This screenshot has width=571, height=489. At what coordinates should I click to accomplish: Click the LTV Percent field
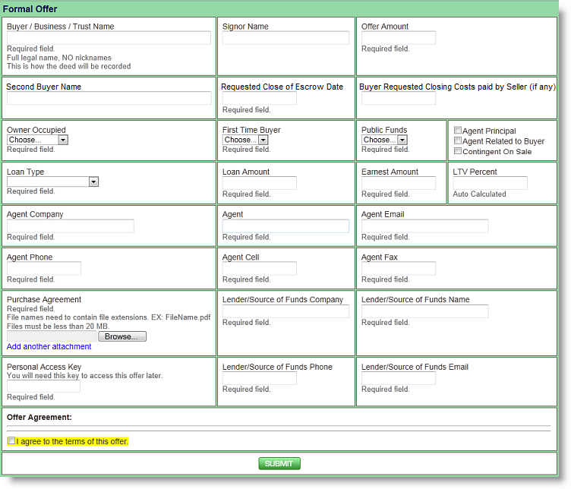(x=490, y=183)
